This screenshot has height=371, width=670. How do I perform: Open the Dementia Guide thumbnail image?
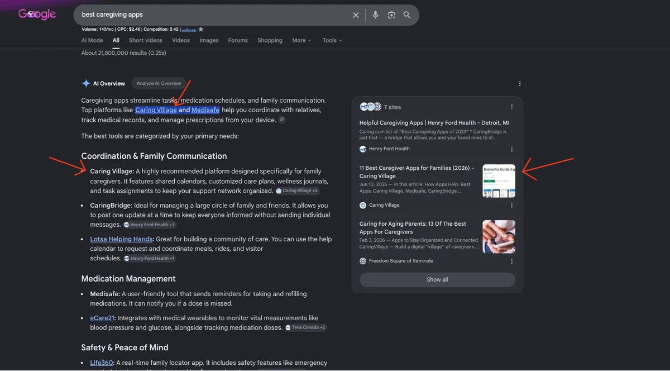(499, 181)
